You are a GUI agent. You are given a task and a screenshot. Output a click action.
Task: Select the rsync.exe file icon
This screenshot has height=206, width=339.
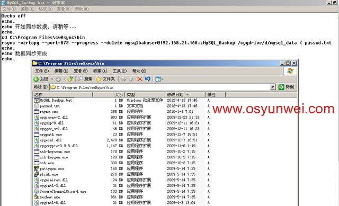click(37, 112)
